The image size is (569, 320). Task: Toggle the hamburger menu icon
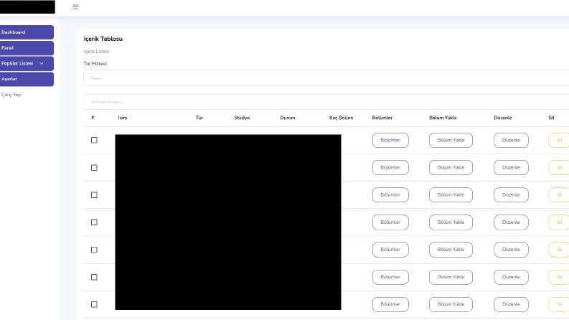coord(75,6)
